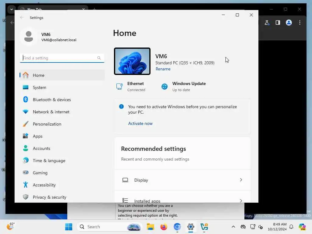Open Display recommended setting
312x234 pixels.
coord(183,180)
